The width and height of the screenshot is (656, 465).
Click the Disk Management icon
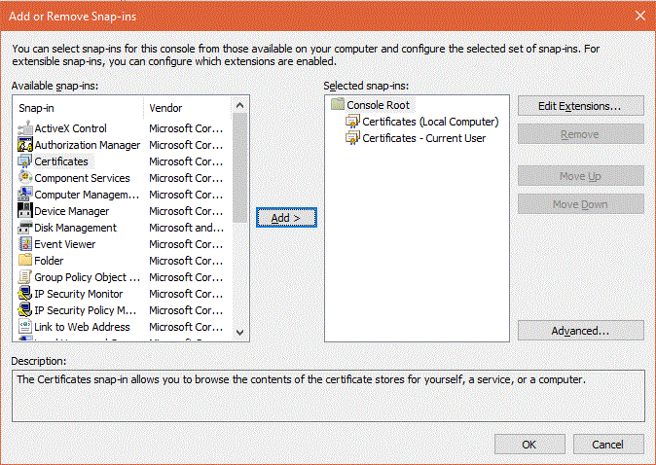click(x=26, y=228)
